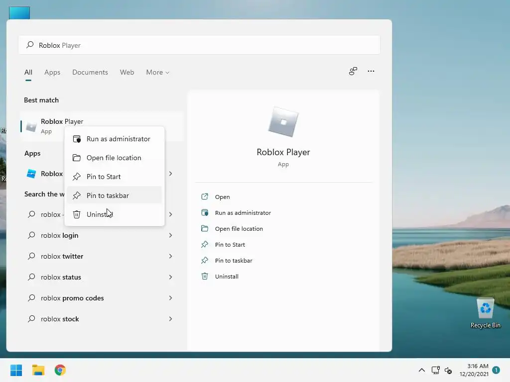Switch to the Web tab
Screen dimensions: 510x382
127,72
